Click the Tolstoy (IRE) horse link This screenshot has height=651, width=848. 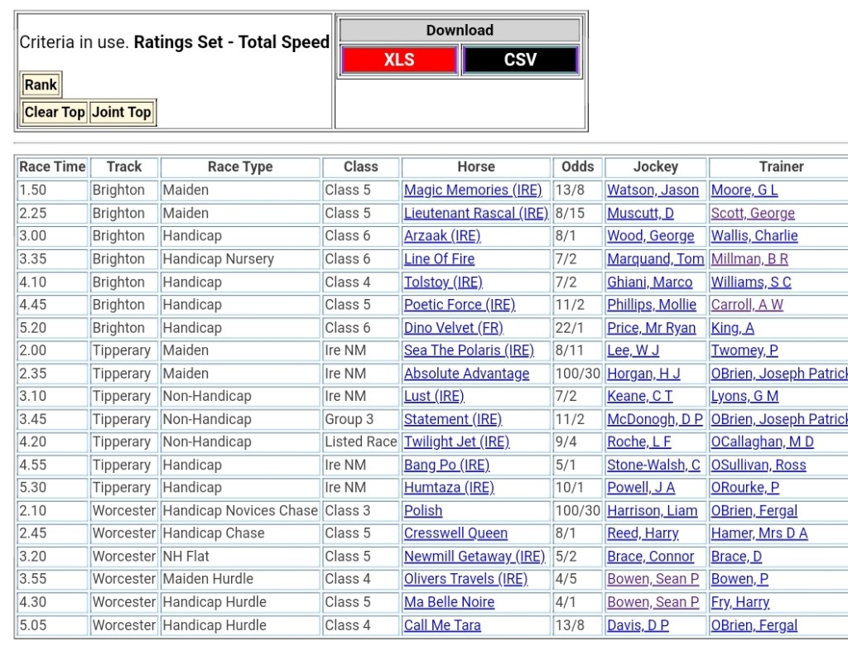443,282
